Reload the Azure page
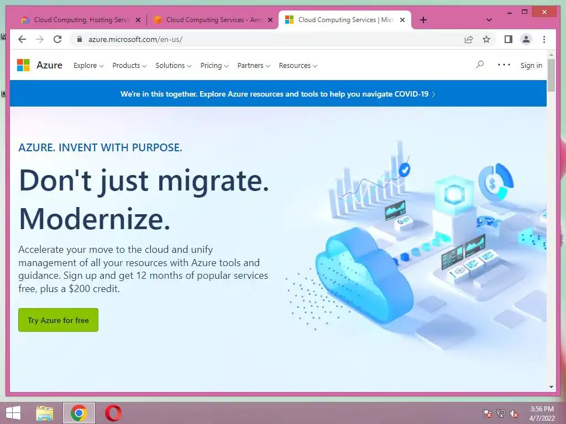566x424 pixels. point(57,39)
